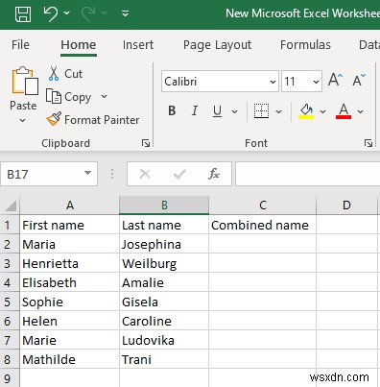The width and height of the screenshot is (380, 387).
Task: Toggle Bold formatting
Action: 172,111
